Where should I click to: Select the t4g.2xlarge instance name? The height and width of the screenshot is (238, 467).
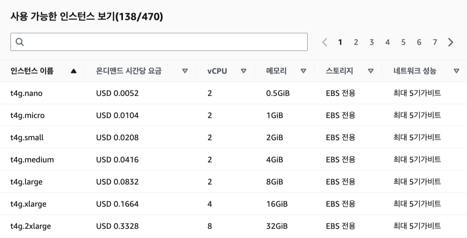tap(30, 226)
